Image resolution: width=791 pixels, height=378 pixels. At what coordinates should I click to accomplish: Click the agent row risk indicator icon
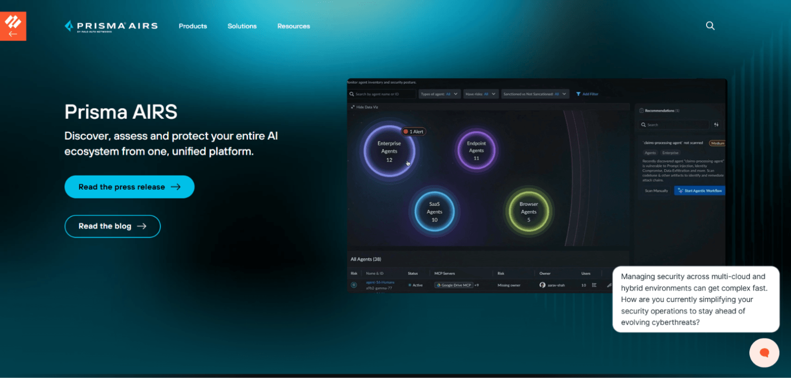click(x=354, y=285)
